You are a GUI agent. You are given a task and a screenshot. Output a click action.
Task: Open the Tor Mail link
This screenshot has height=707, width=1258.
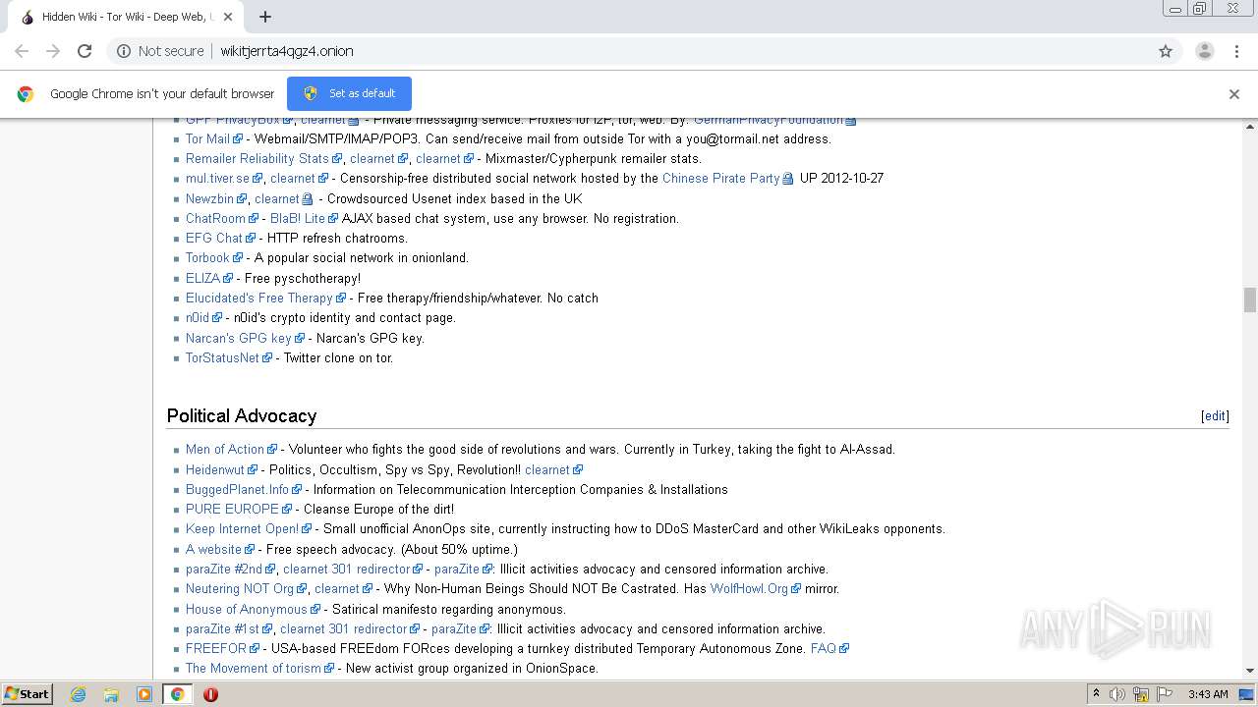click(207, 138)
